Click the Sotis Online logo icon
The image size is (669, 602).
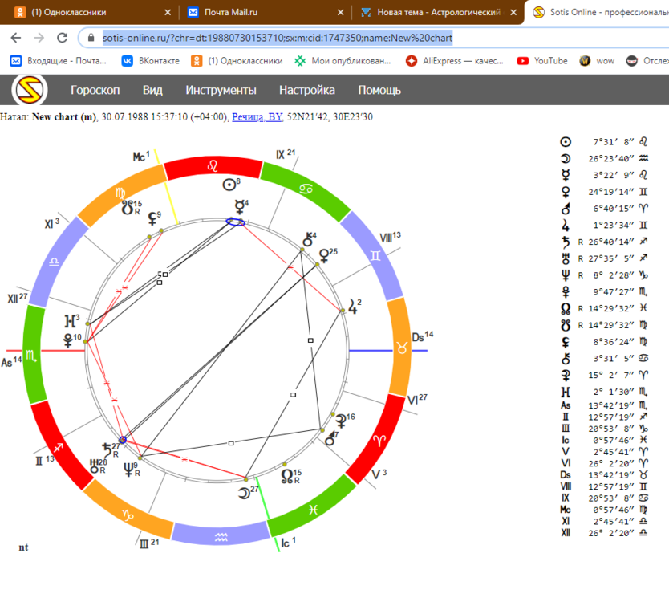pos(30,90)
